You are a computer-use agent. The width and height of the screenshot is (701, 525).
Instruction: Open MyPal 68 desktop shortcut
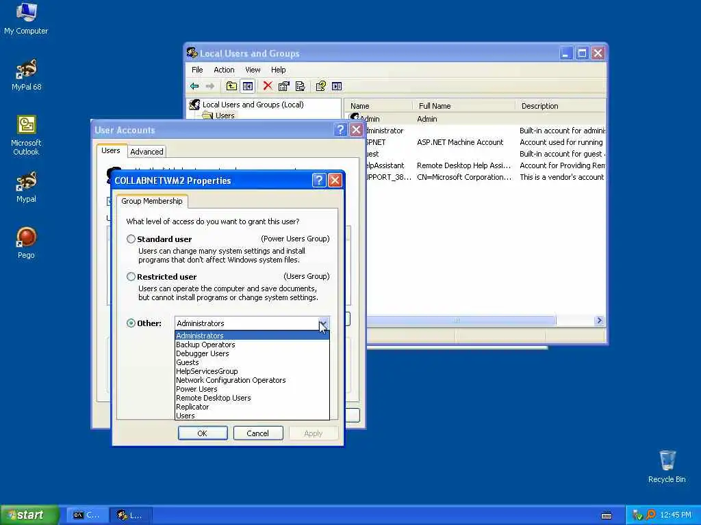pos(26,75)
